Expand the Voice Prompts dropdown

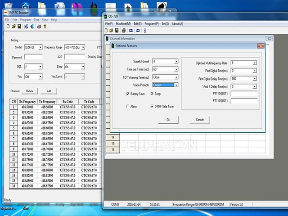(x=175, y=85)
